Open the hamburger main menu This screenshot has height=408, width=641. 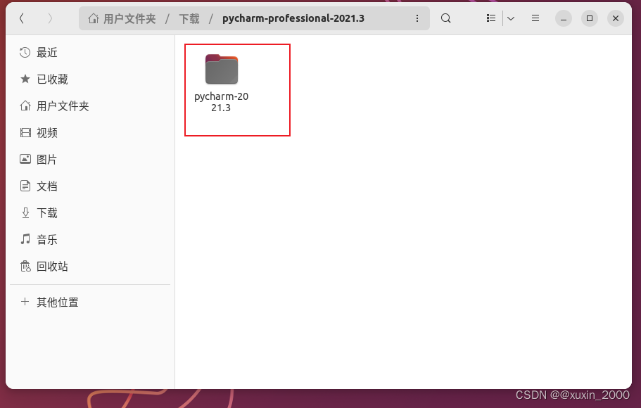click(x=535, y=18)
